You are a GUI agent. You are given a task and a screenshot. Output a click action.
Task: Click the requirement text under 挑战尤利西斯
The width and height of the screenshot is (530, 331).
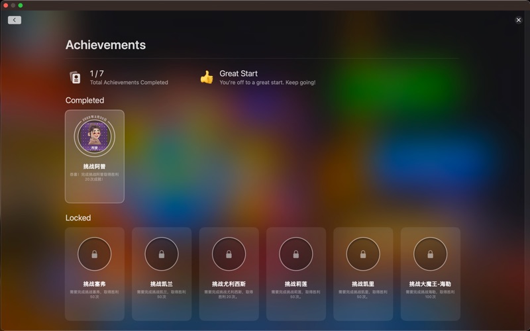pyautogui.click(x=229, y=294)
